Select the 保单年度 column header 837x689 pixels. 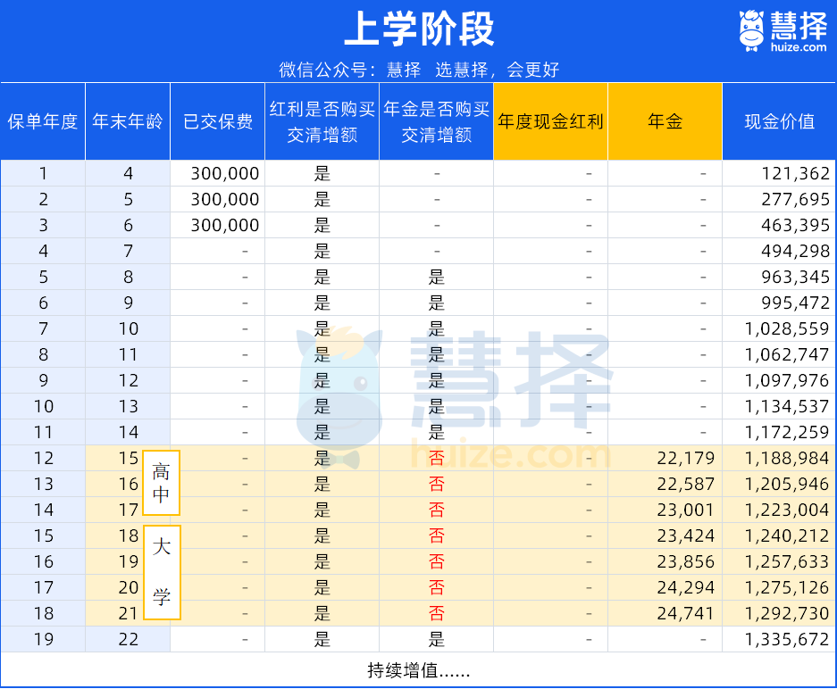pos(43,121)
